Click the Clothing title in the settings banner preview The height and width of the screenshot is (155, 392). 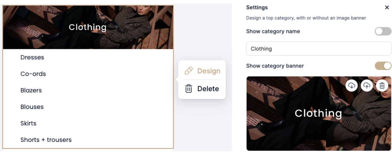[x=318, y=113]
